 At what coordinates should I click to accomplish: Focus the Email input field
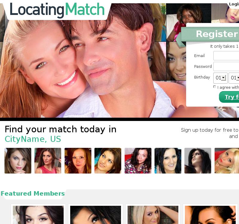[226, 56]
